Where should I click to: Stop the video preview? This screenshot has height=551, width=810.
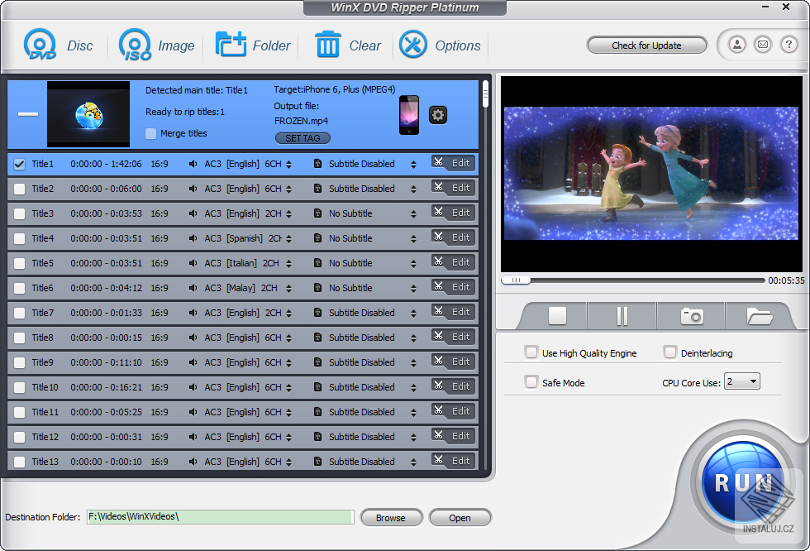click(555, 315)
